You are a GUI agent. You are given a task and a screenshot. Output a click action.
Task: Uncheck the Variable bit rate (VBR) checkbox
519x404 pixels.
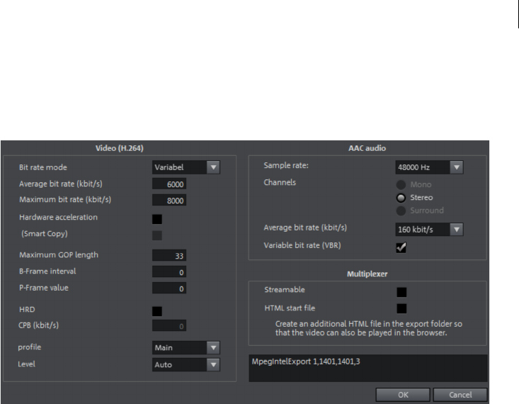pyautogui.click(x=401, y=247)
